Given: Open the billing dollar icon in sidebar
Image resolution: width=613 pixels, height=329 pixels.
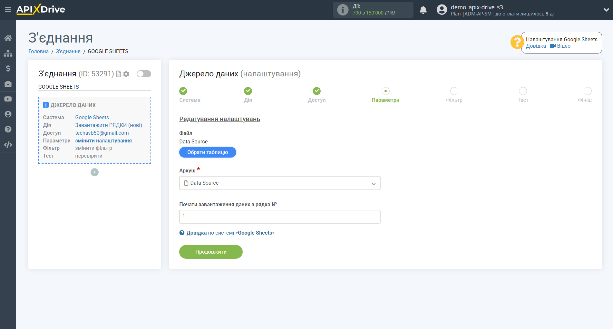Looking at the screenshot, I should pos(8,68).
